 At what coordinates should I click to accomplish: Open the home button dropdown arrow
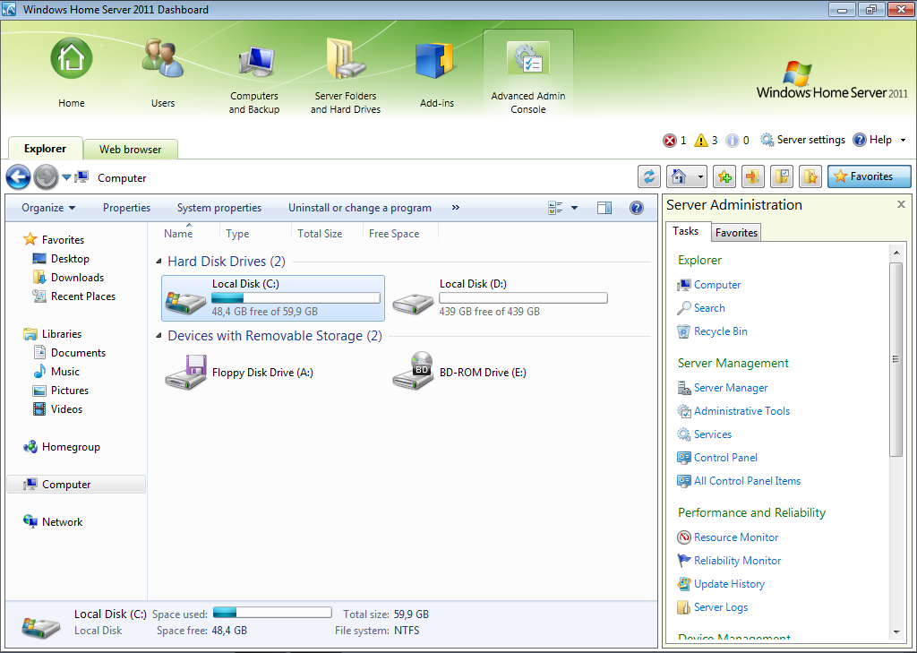(700, 176)
